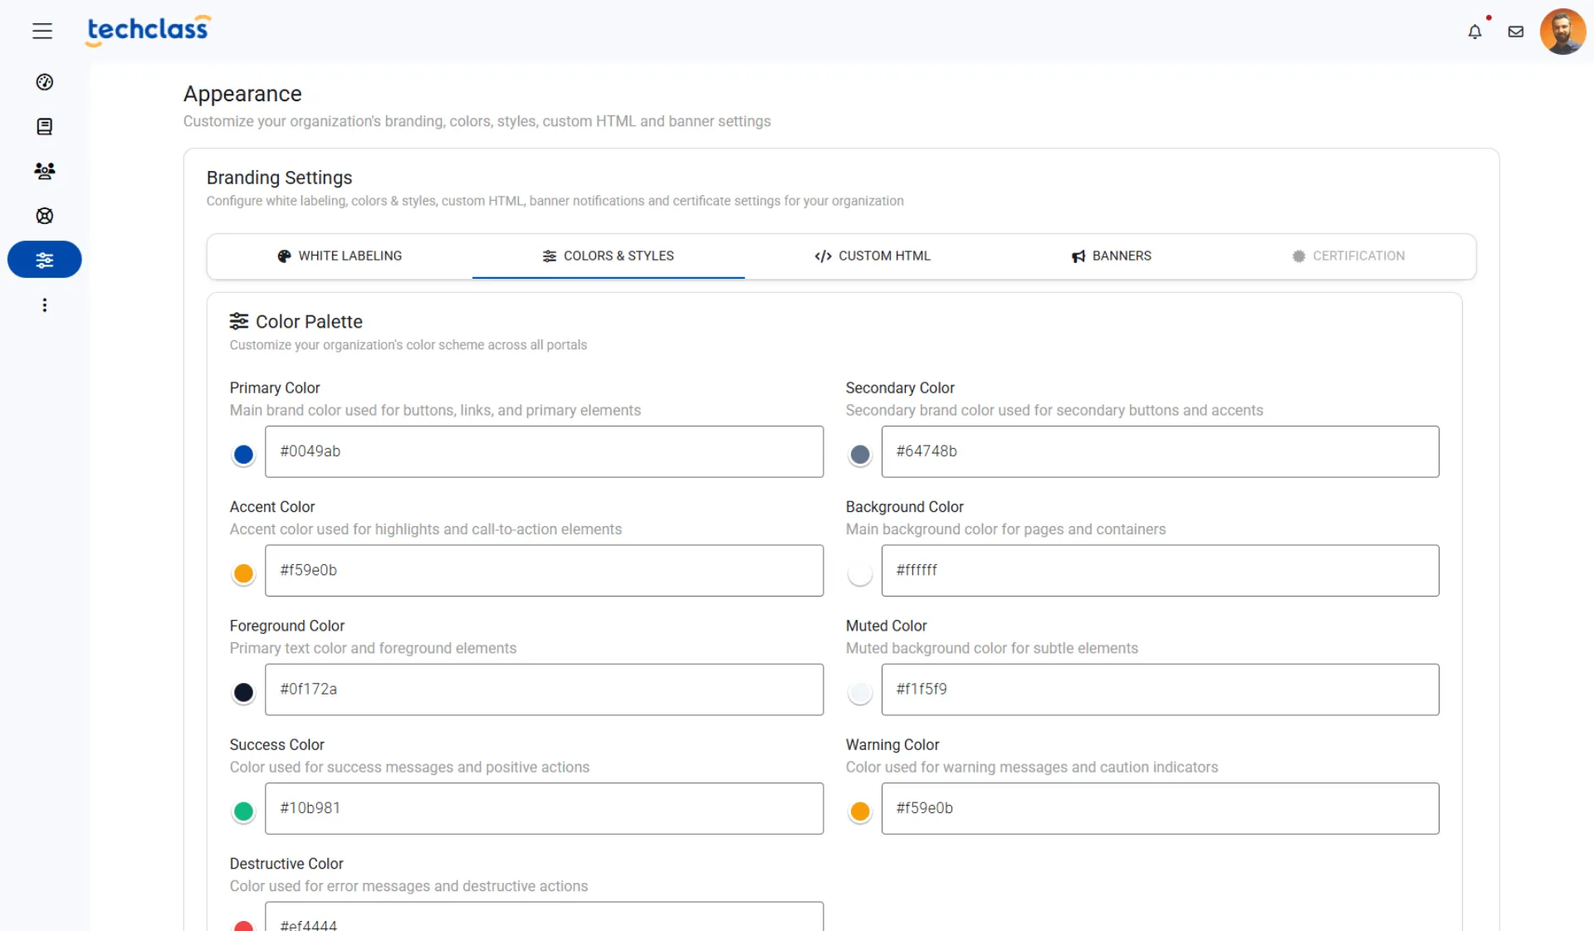Click the Secondary Color hex input field
This screenshot has height=931, width=1594.
(x=1160, y=451)
